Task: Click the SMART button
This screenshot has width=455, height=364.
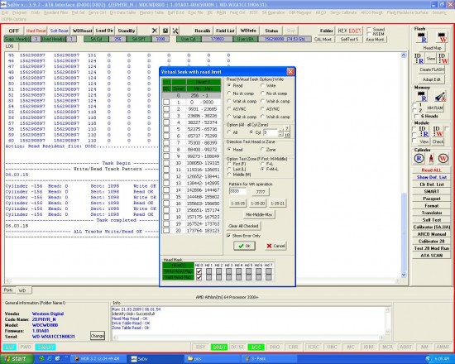Action: coord(431,191)
